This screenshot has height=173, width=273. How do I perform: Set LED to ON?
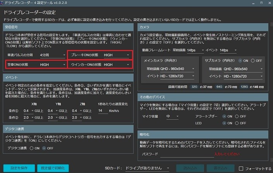[x=224, y=123]
